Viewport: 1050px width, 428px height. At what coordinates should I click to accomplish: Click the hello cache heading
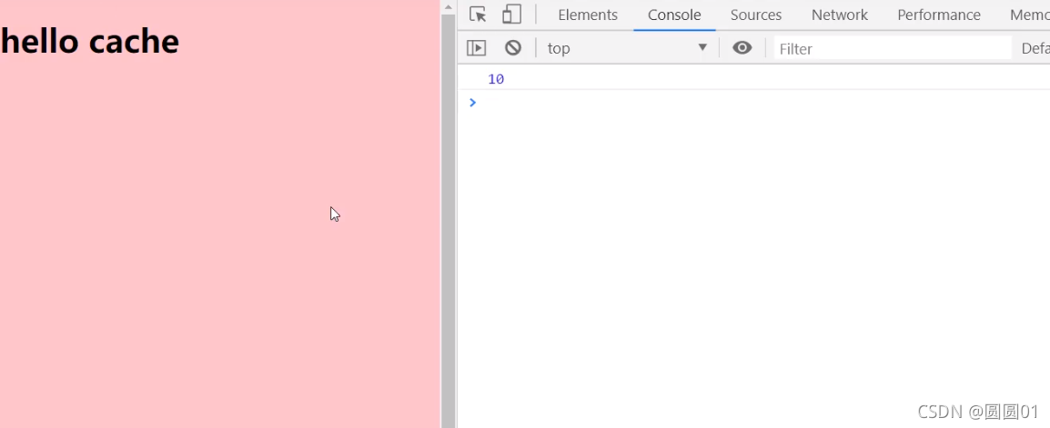[90, 42]
